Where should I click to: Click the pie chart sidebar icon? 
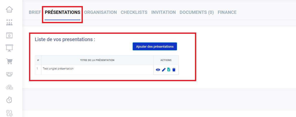point(9,100)
